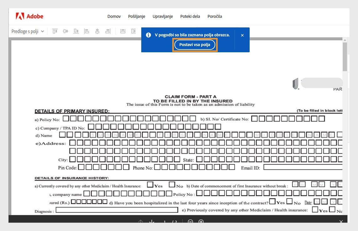Click the notification text about detected form fields

(x=192, y=35)
